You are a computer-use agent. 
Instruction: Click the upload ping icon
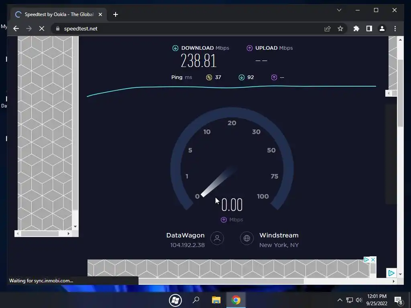click(274, 77)
